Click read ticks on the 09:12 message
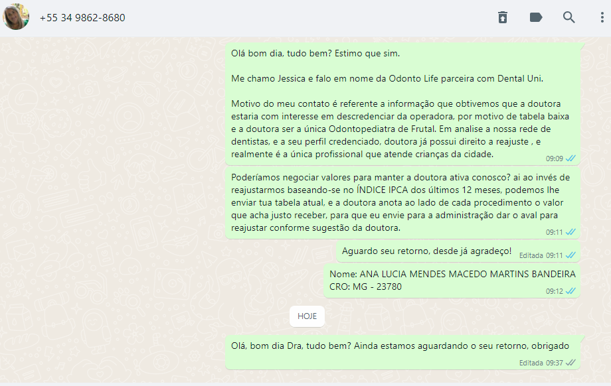Image resolution: width=611 pixels, height=386 pixels. pyautogui.click(x=571, y=291)
